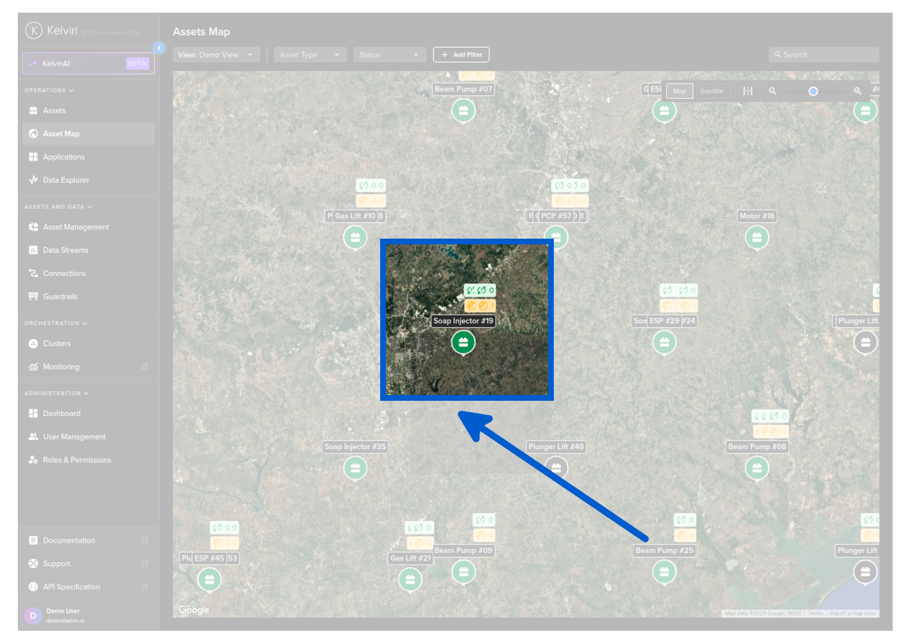This screenshot has width=911, height=644.
Task: Switch map to Map view
Action: coord(679,91)
